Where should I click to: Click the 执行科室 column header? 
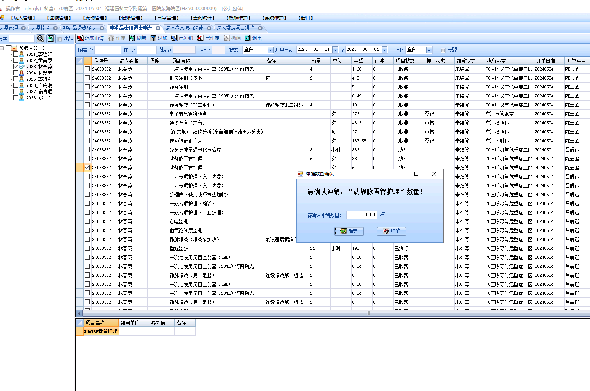tap(509, 61)
